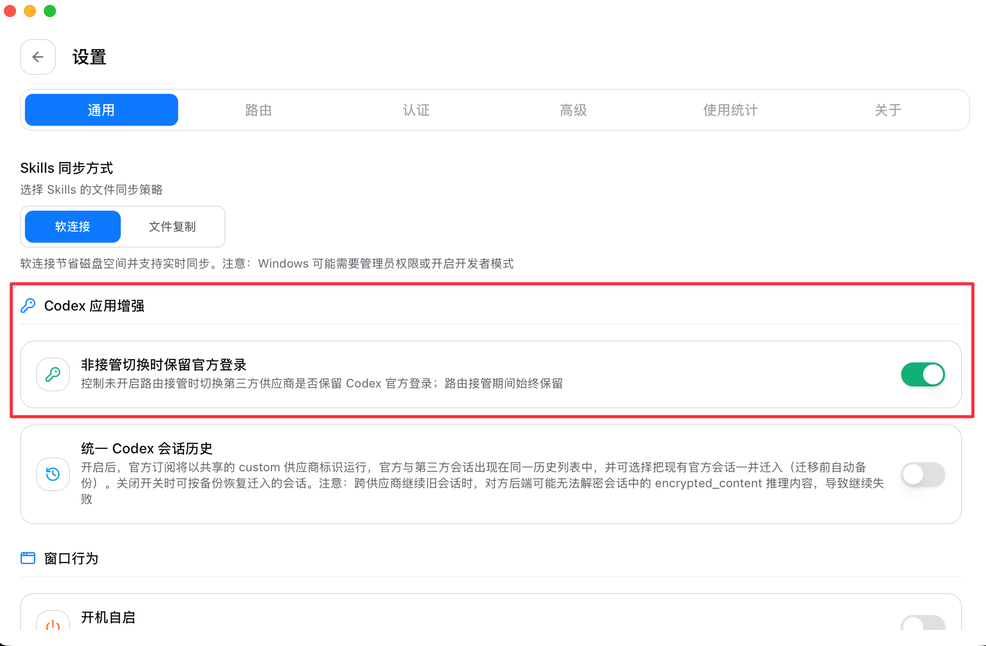Screen dimensions: 986x646
Task: Click the key icon beside Codex 应用增强
Action: pos(28,306)
